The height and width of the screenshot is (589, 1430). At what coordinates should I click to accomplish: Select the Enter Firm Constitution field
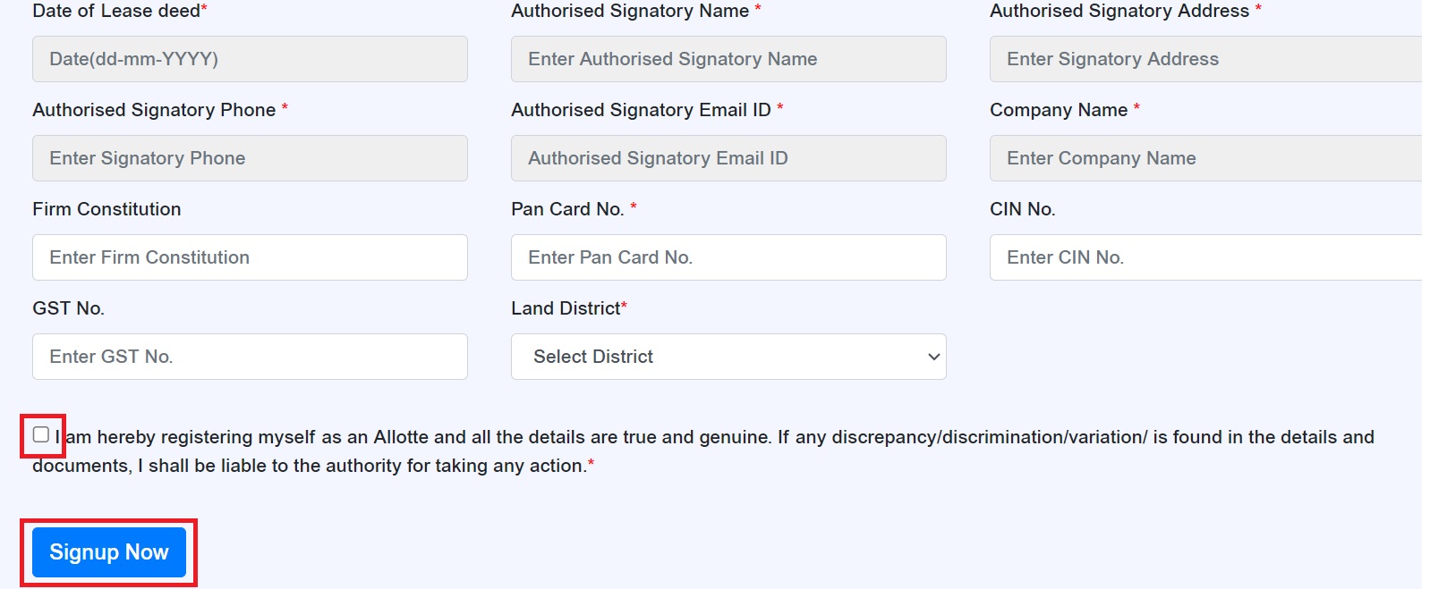tap(249, 257)
